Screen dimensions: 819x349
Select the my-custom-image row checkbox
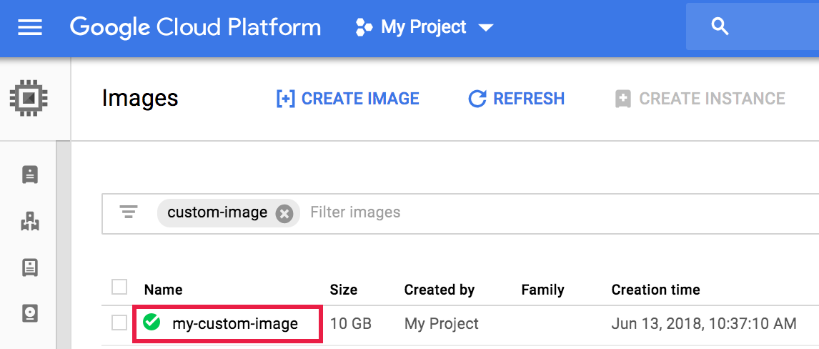pyautogui.click(x=119, y=323)
